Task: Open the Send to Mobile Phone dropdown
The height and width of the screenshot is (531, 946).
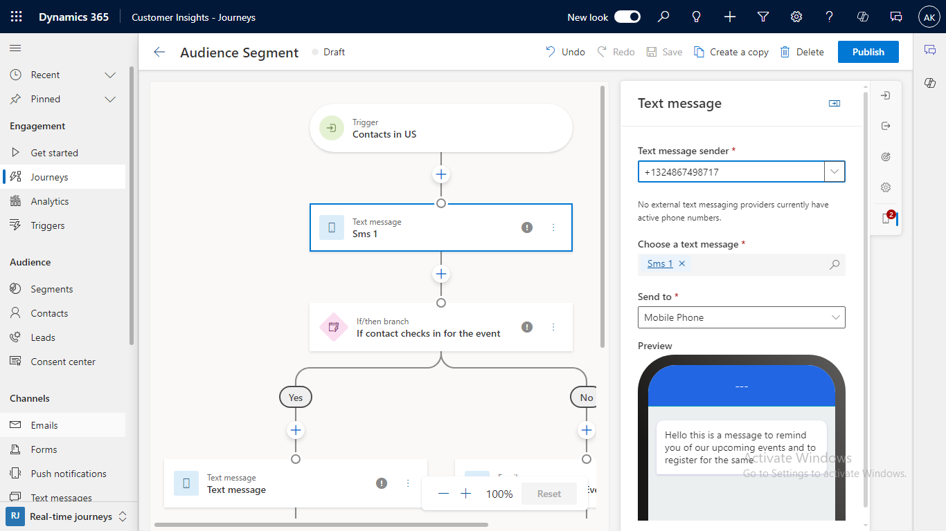Action: (741, 317)
